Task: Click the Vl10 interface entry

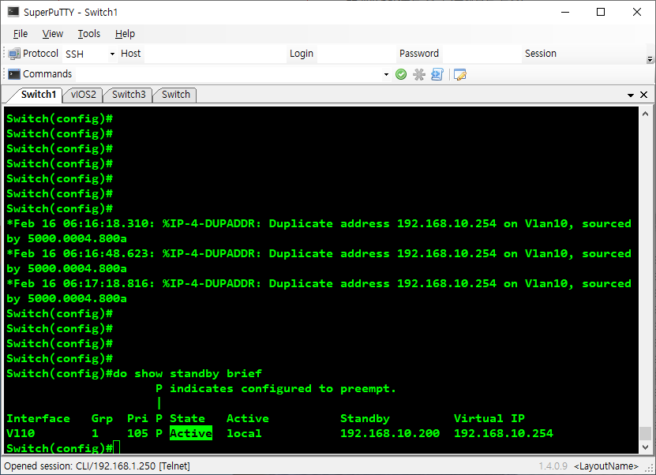Action: 21,433
